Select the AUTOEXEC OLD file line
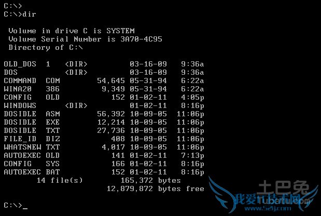The height and width of the screenshot is (216, 321). point(104,156)
